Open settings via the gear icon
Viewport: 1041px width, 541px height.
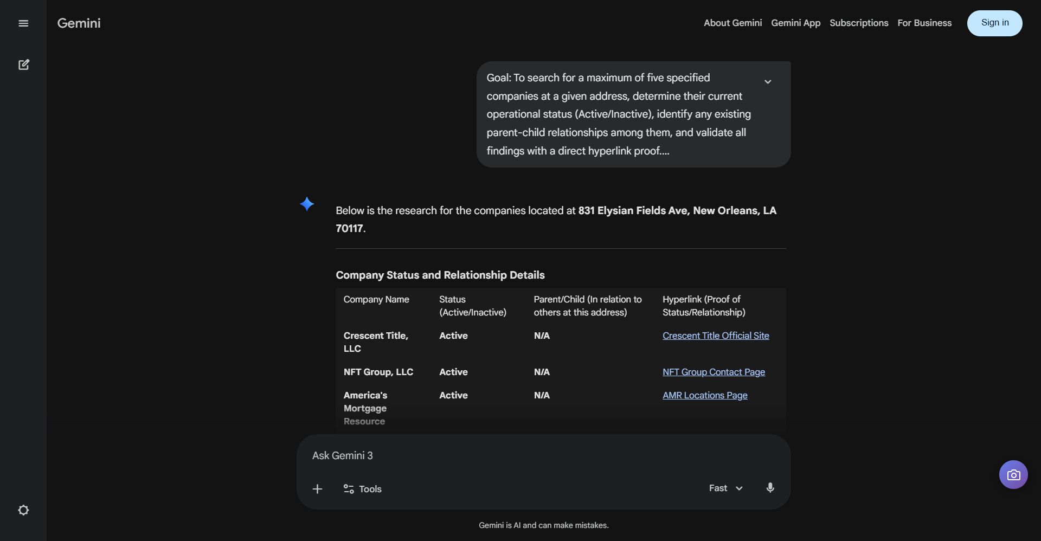[x=23, y=510]
